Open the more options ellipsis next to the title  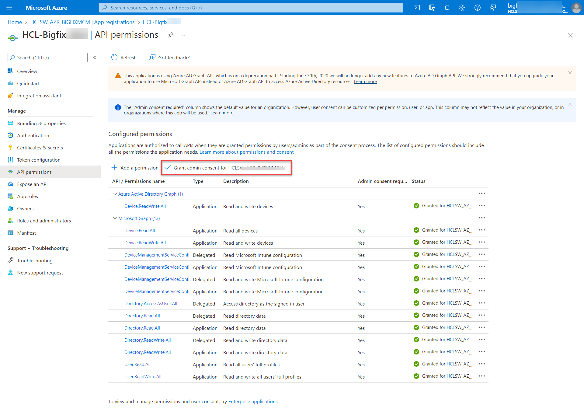click(182, 35)
